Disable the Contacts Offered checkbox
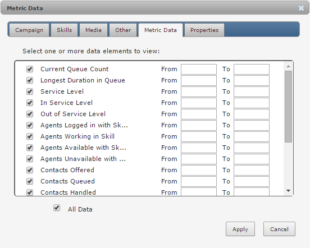 [x=30, y=170]
